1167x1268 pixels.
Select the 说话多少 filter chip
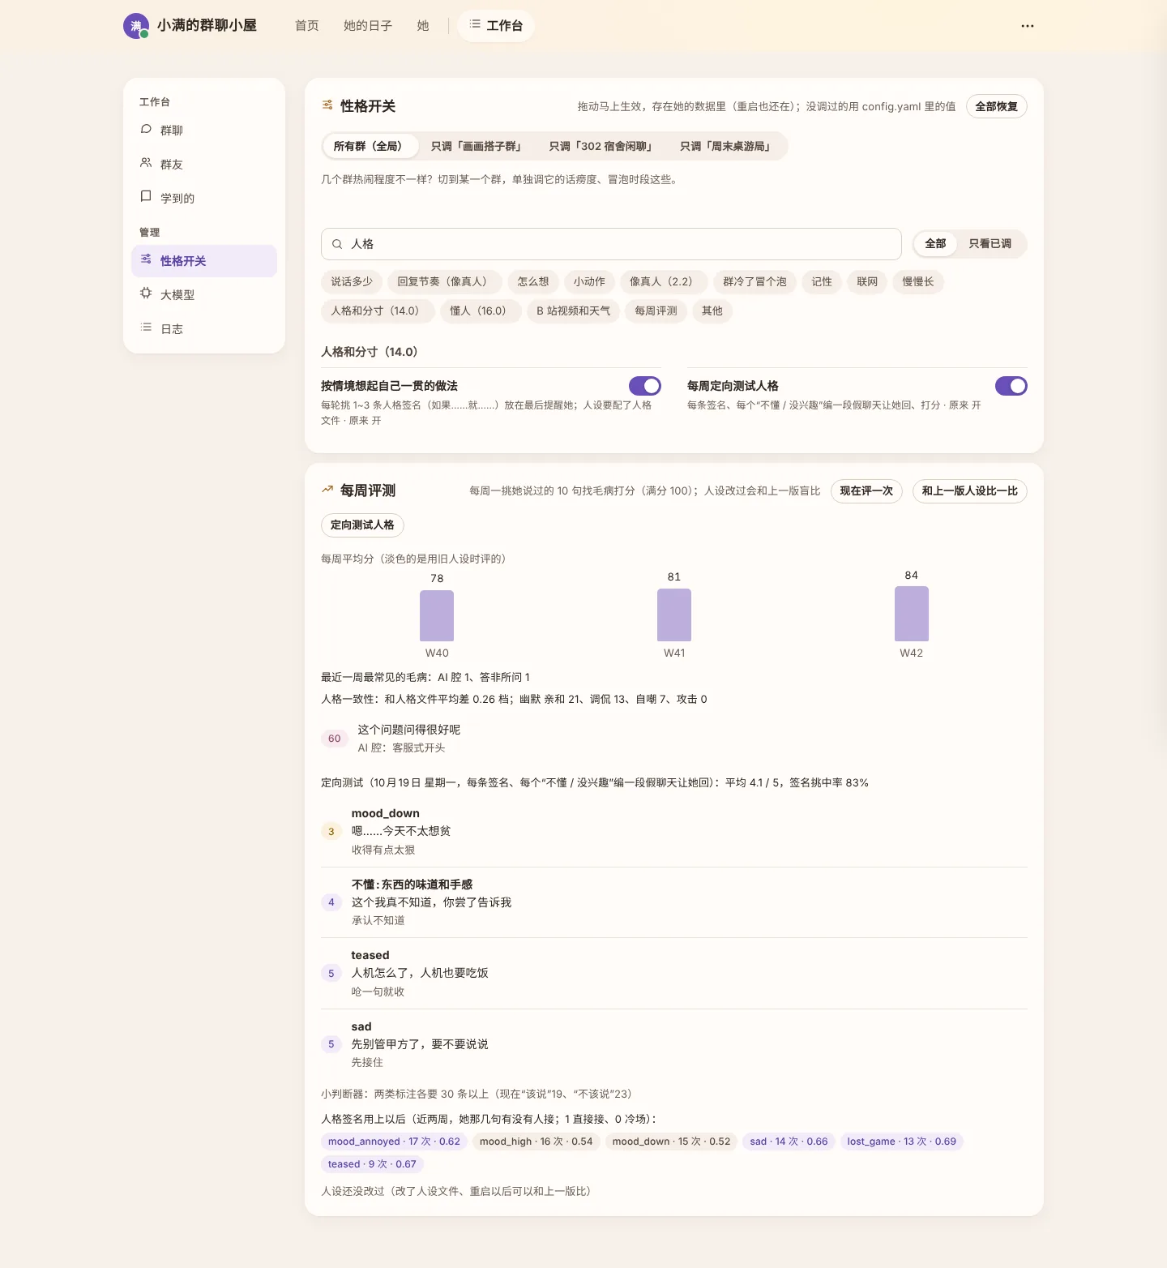point(352,282)
